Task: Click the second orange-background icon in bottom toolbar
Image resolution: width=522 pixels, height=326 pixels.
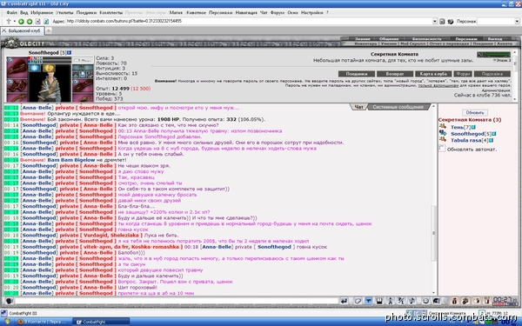Action: click(465, 301)
